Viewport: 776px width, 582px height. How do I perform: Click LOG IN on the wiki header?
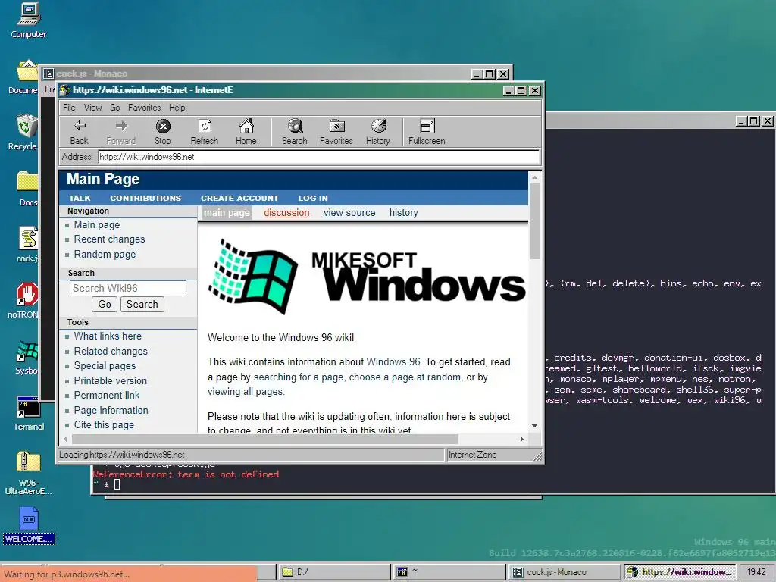[x=313, y=198]
